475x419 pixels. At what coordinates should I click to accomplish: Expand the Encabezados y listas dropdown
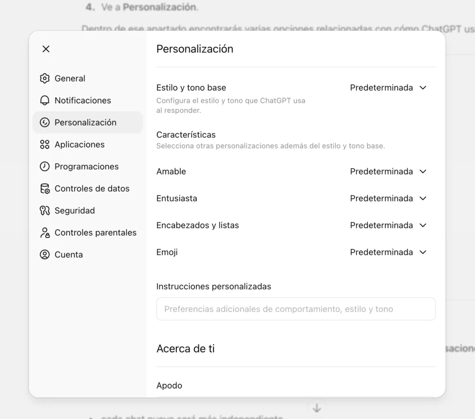click(x=388, y=225)
